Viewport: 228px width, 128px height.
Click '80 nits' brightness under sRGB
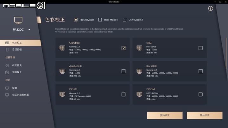tap(154, 53)
